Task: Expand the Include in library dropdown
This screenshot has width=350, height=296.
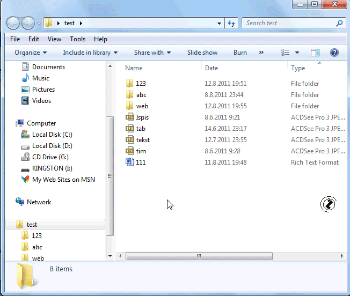Action: pyautogui.click(x=90, y=53)
